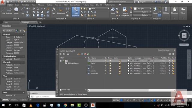
Task: Add a new drawing tab with plus
Action: point(40,22)
